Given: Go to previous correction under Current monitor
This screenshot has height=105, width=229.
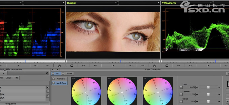Looking at the screenshot, I should coord(131,66).
